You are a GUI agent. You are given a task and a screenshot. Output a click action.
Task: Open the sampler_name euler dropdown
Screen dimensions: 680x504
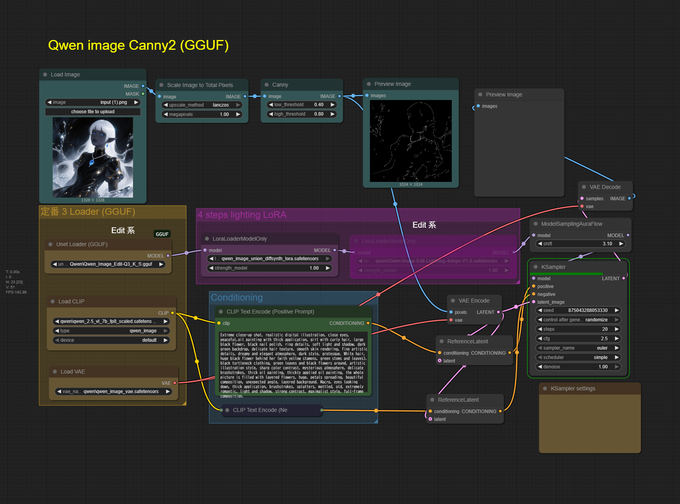(x=578, y=348)
